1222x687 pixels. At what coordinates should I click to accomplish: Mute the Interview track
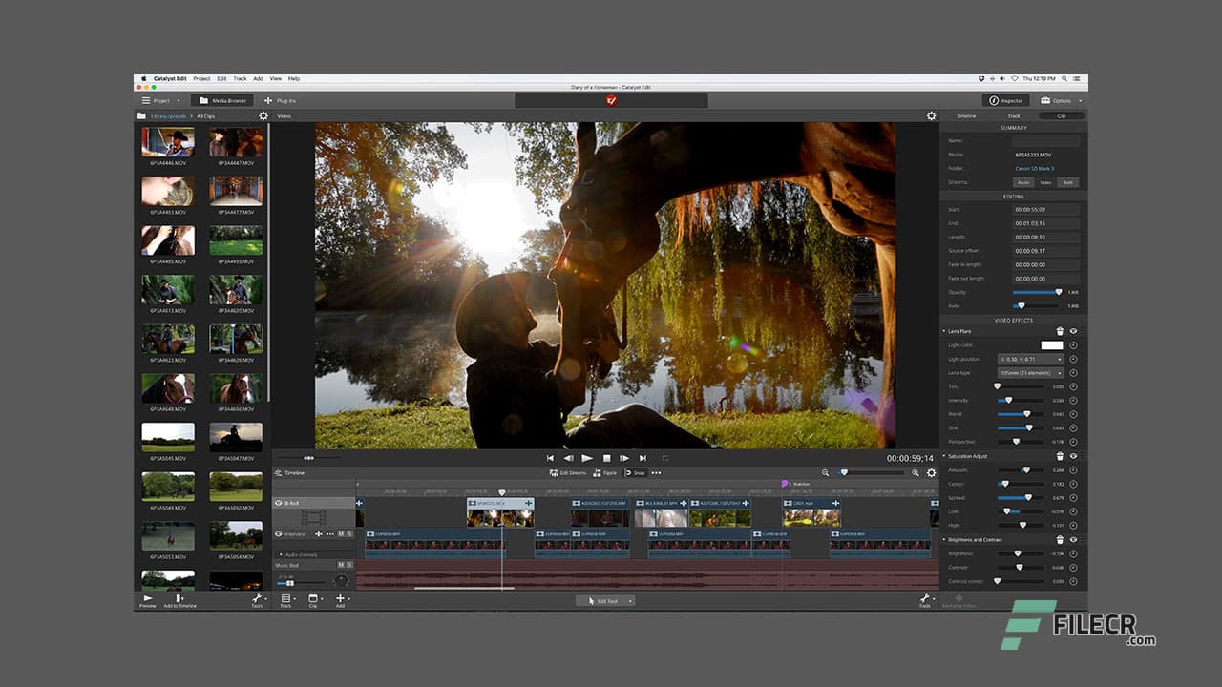coord(341,534)
